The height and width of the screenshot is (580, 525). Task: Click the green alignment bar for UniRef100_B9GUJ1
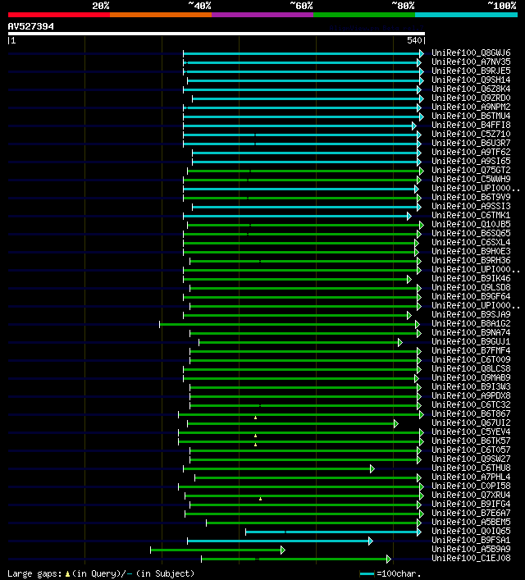300,343
